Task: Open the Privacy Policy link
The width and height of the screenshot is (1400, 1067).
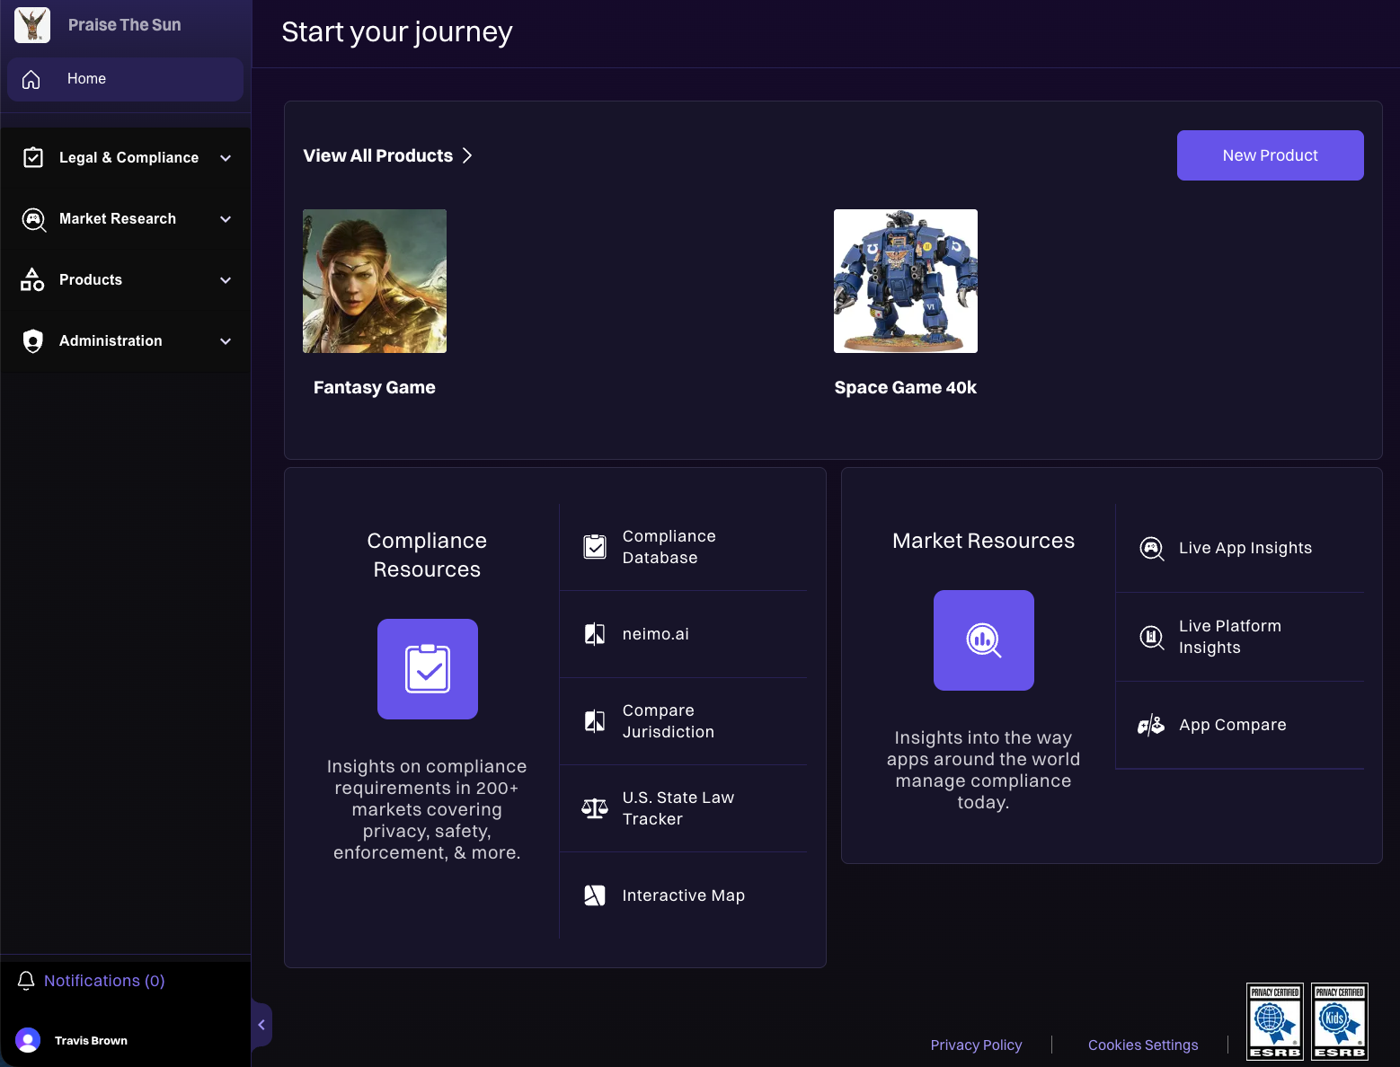Action: tap(976, 1045)
